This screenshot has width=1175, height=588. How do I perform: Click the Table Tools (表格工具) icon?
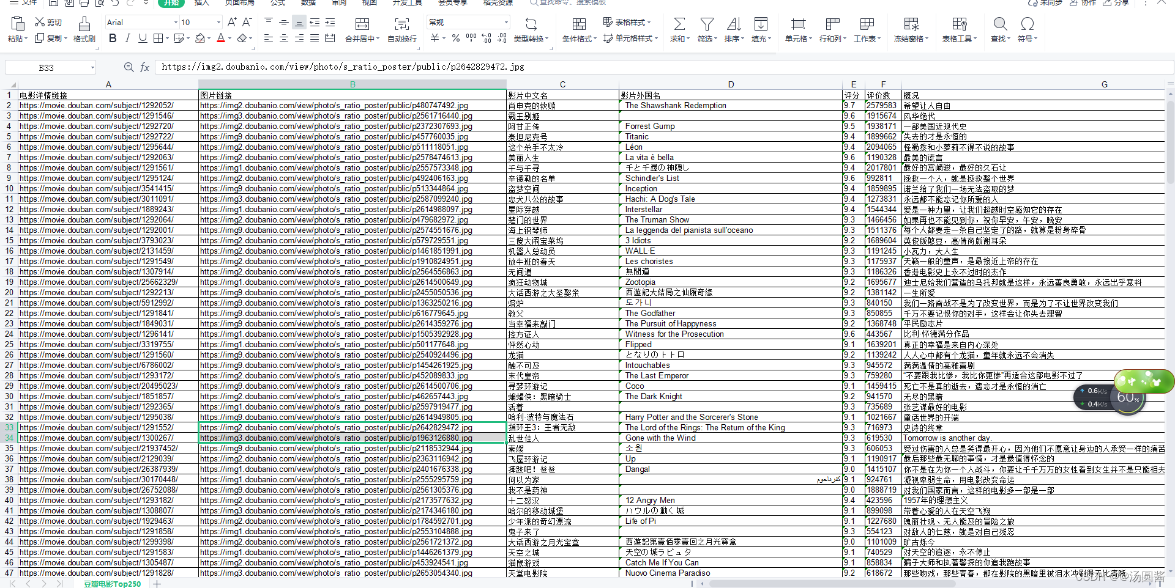960,24
